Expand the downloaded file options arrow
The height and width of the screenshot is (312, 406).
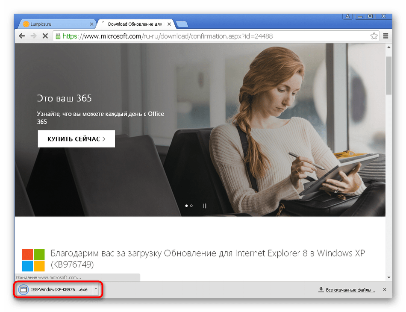click(96, 289)
